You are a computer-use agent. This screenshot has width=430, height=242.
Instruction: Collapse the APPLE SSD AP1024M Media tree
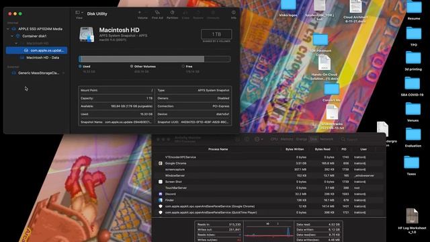8,29
